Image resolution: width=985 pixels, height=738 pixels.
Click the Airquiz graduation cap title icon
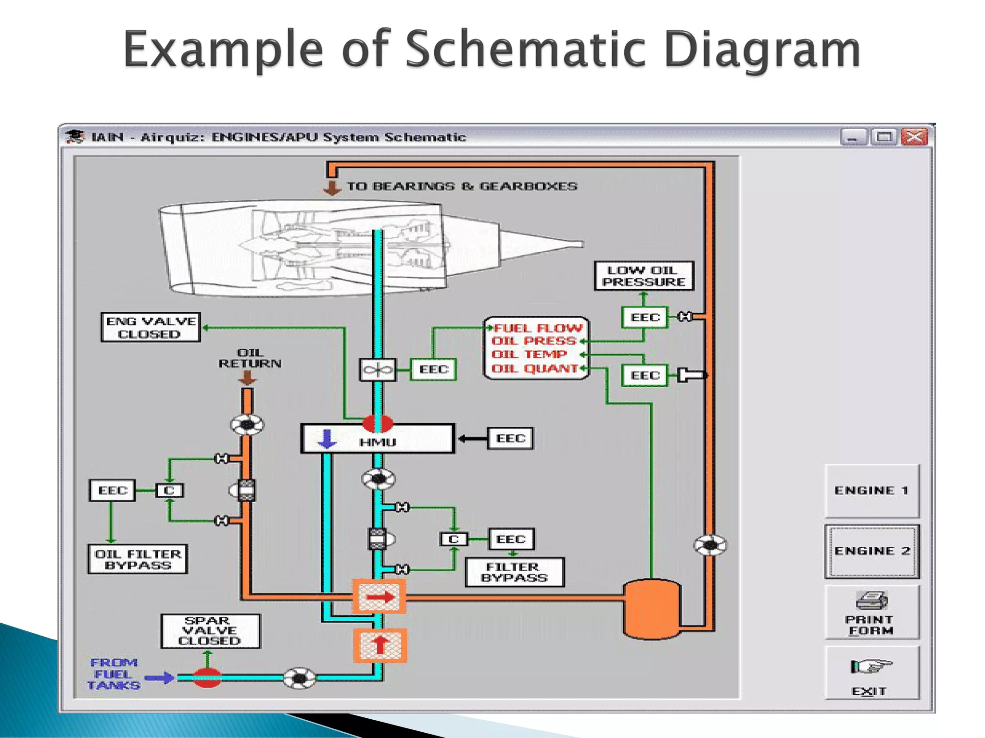(76, 137)
